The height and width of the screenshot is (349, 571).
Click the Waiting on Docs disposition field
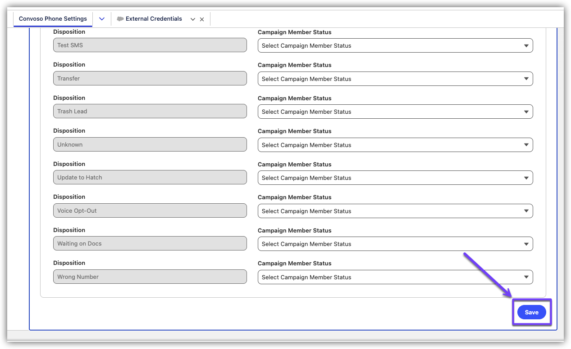point(150,243)
